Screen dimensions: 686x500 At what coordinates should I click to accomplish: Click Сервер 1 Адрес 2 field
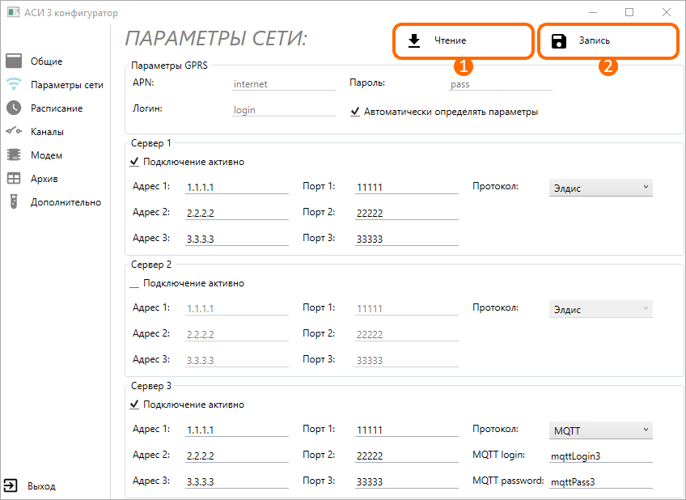pyautogui.click(x=237, y=213)
